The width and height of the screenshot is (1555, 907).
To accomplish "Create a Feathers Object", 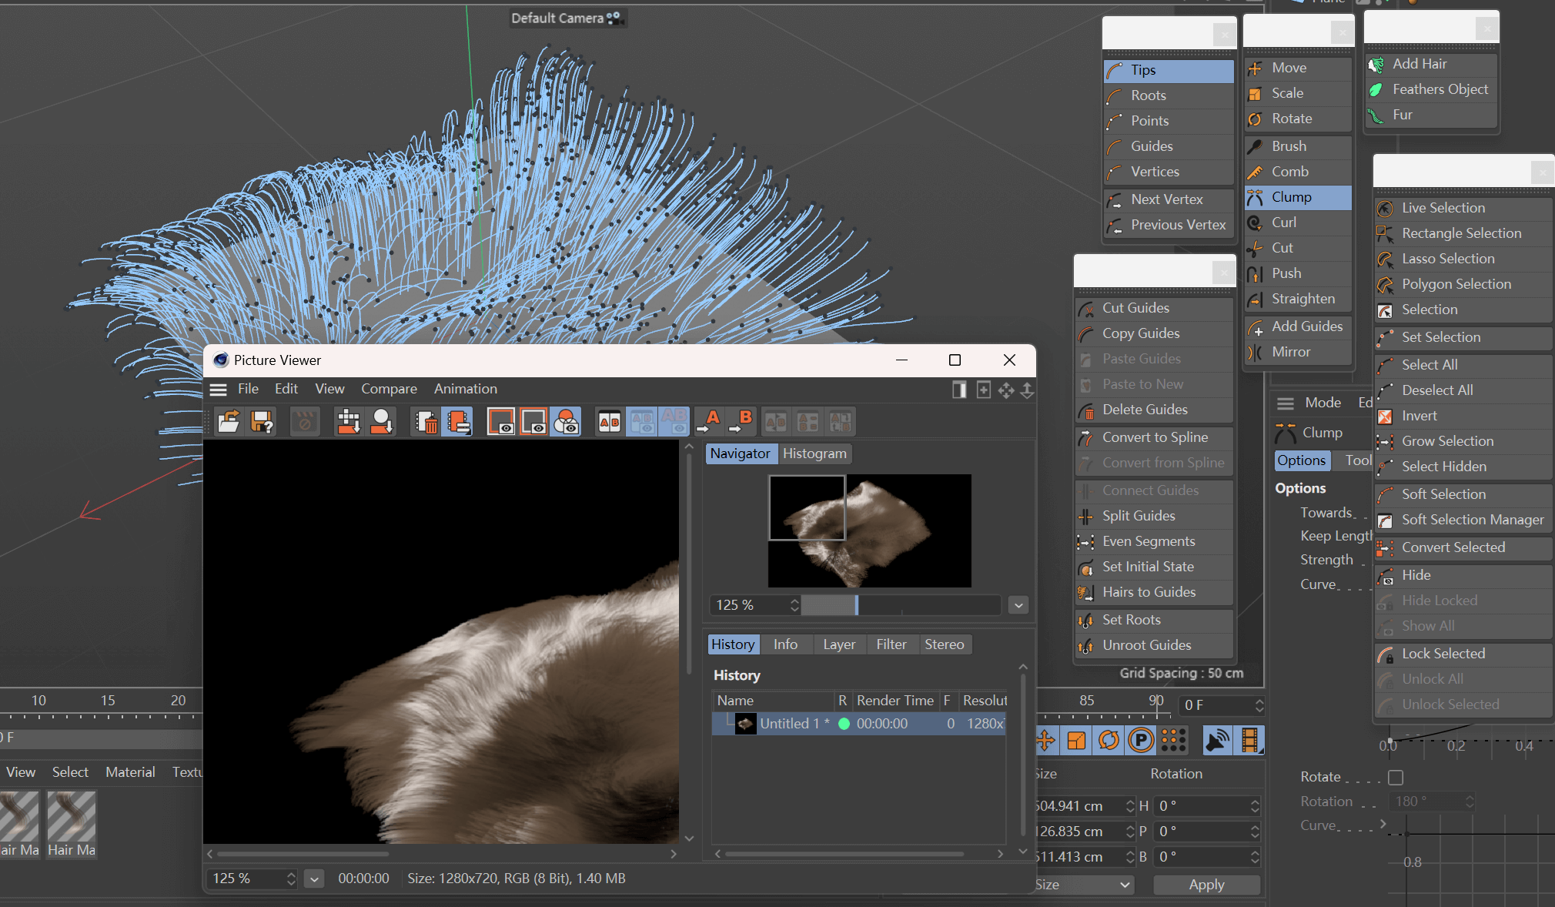I will click(1432, 89).
